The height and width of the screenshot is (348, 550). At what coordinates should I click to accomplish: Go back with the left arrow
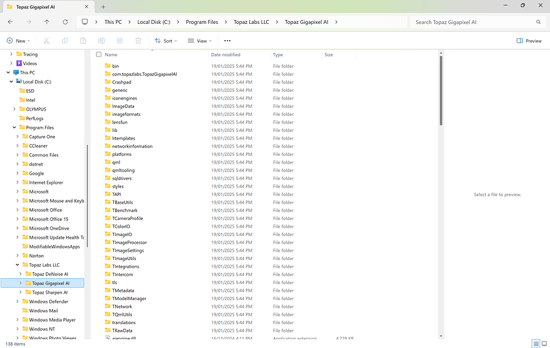click(10, 22)
